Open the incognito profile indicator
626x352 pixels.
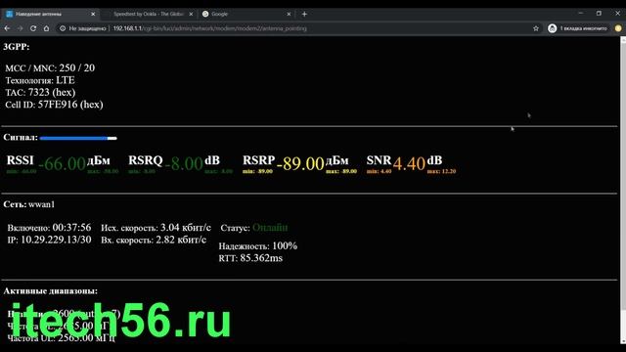pyautogui.click(x=577, y=28)
